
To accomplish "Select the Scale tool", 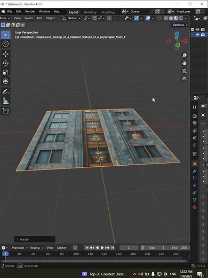I will pos(5,72).
